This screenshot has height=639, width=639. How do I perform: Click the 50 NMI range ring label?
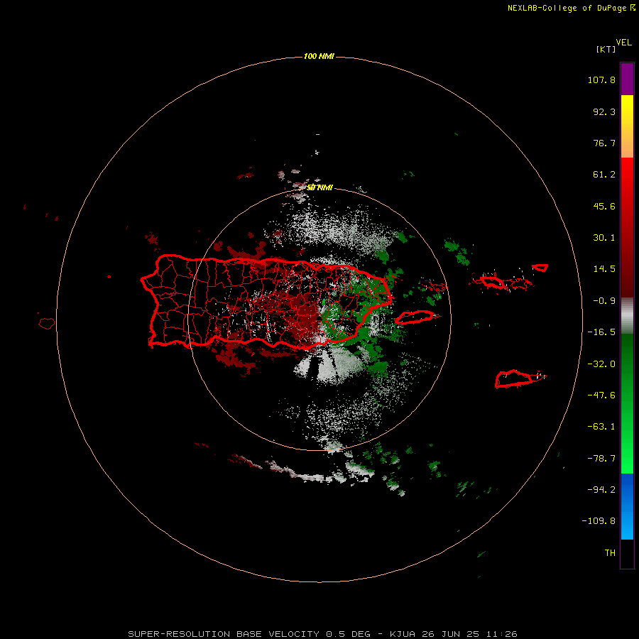[x=319, y=187]
